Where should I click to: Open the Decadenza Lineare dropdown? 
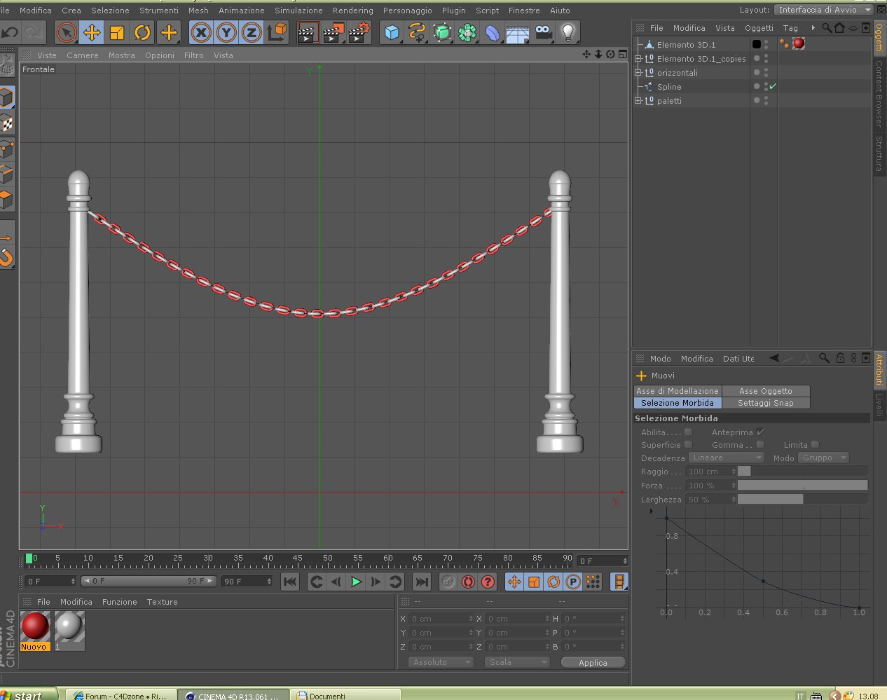pos(726,458)
